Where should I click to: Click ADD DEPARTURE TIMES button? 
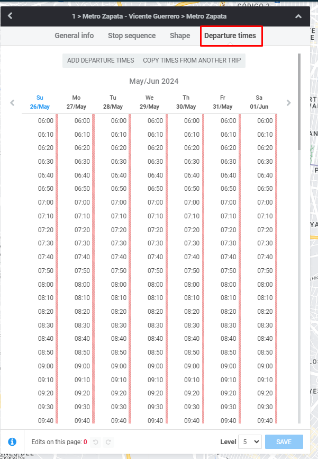[x=101, y=60]
